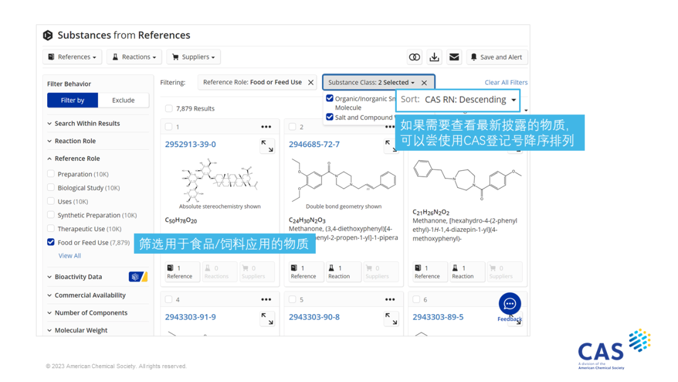Image resolution: width=678 pixels, height=382 pixels.
Task: Check the Preparation (10K) checkbox
Action: point(51,174)
